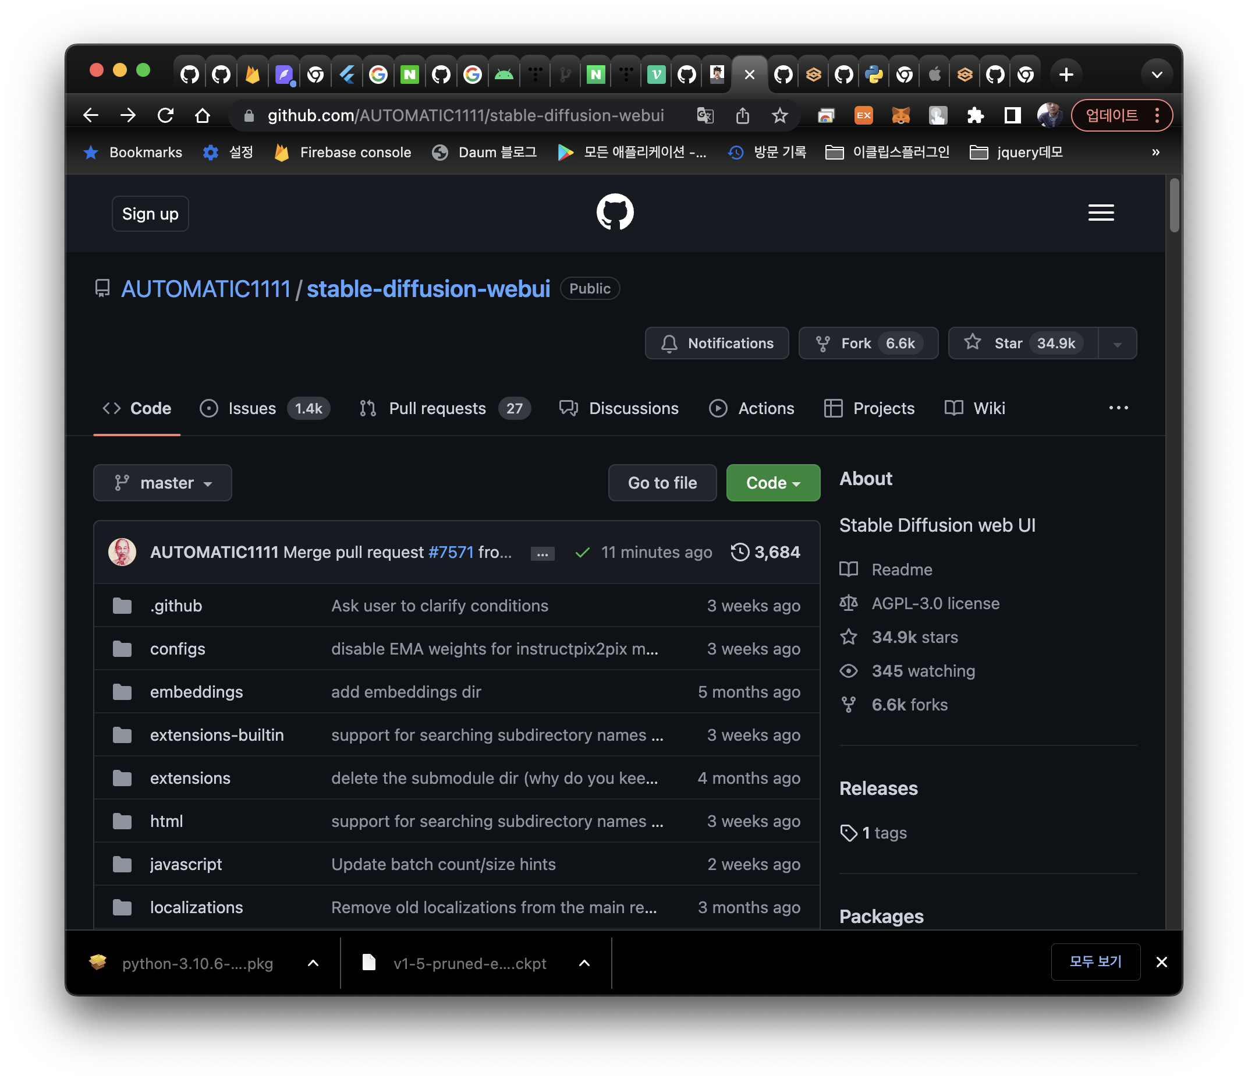
Task: Open Chrome three-dot menu beside 업데이트
Action: pyautogui.click(x=1156, y=115)
